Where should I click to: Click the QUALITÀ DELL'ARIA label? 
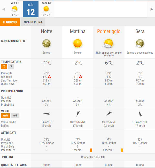click(14, 165)
